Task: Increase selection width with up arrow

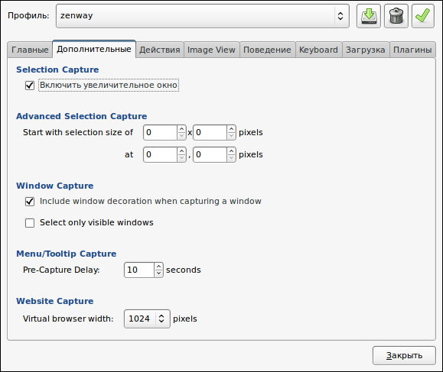Action: [x=181, y=129]
